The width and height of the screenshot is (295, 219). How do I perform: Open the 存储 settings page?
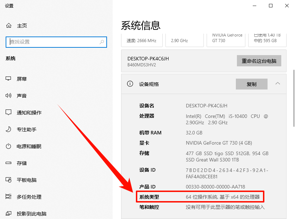coord(21,163)
